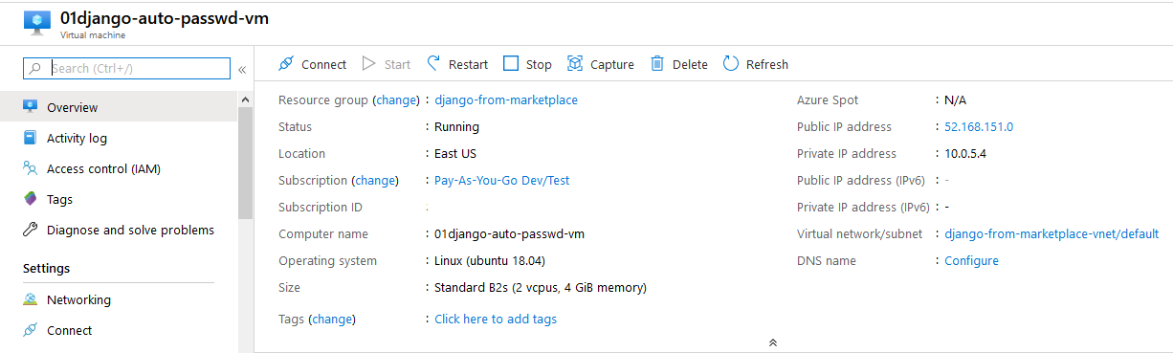Click the Delete trash icon
Viewport: 1173px width, 353px height.
pyautogui.click(x=657, y=64)
